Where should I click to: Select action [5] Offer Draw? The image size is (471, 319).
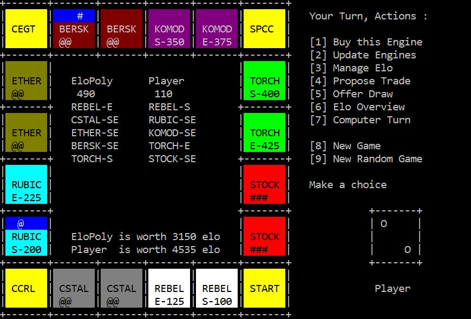tap(351, 94)
